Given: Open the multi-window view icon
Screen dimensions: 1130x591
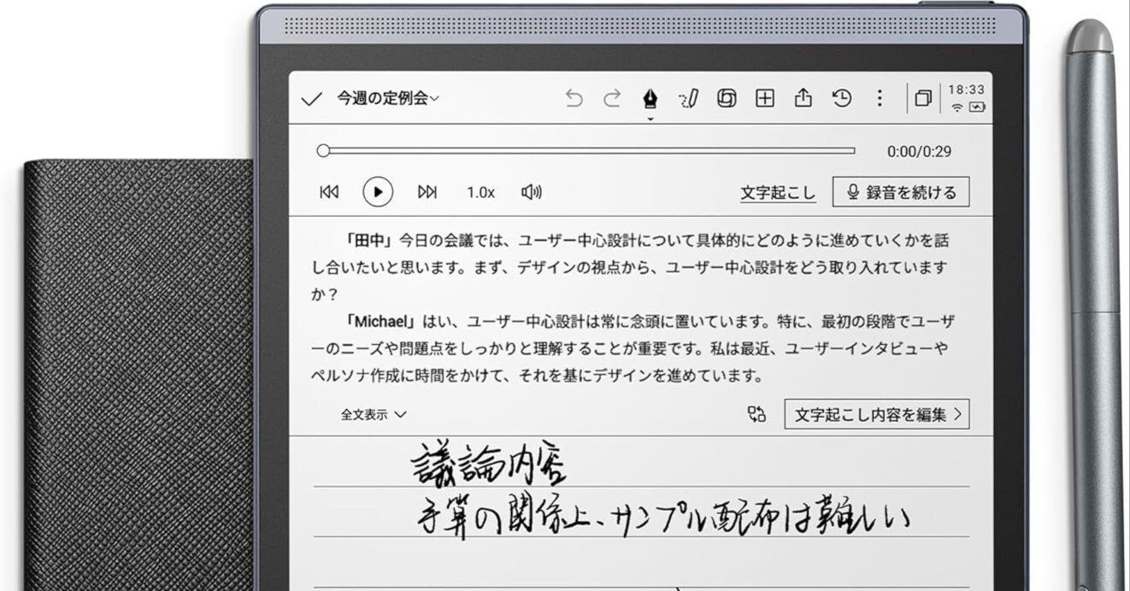Looking at the screenshot, I should point(922,98).
